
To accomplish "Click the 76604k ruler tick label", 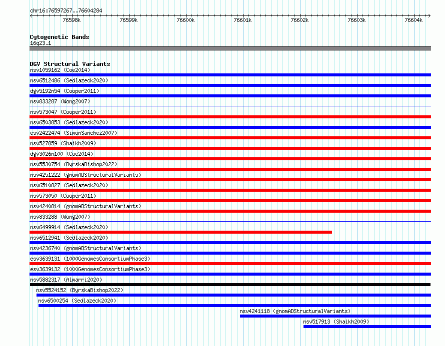I will click(x=414, y=20).
